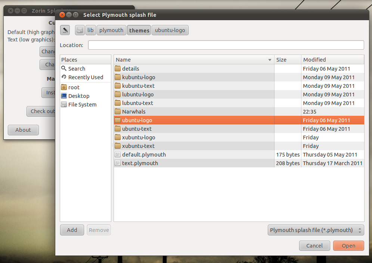
Task: Jump to the themes breadcrumb
Action: tap(139, 30)
